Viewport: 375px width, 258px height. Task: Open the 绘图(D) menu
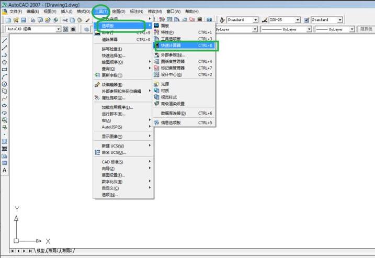point(119,11)
